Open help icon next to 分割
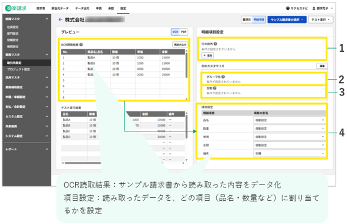This screenshot has height=224, width=347. click(214, 88)
